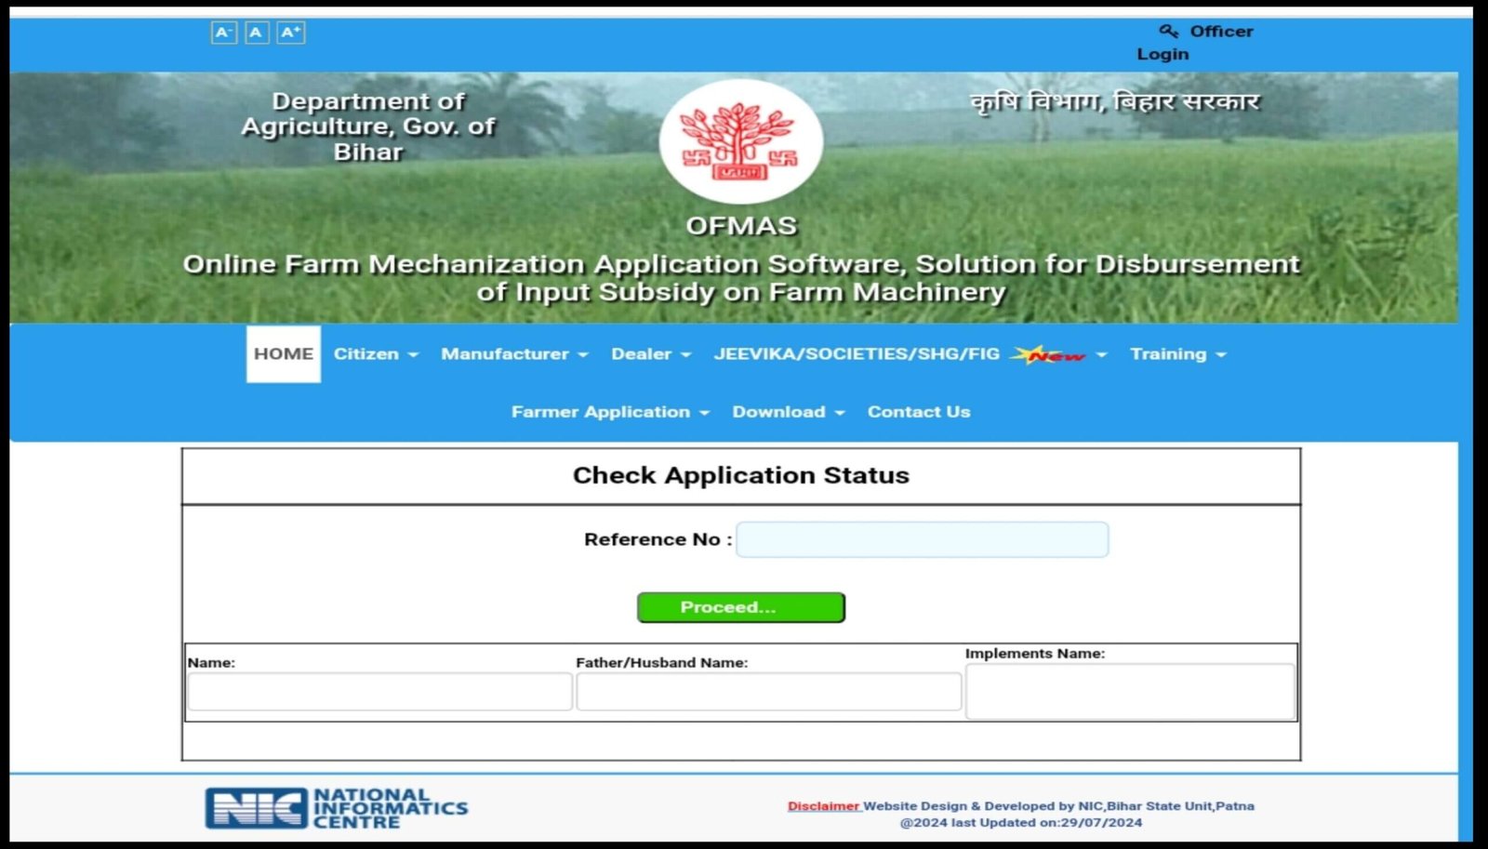Open the Contact Us page
1488x849 pixels.
(918, 411)
